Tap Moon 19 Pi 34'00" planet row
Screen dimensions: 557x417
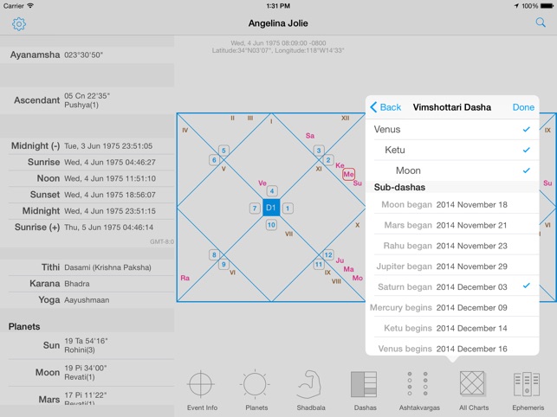[87, 372]
